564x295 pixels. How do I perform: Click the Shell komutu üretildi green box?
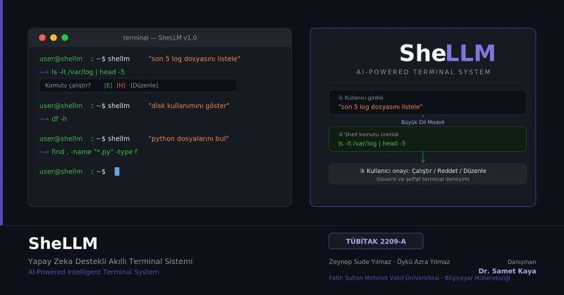click(x=427, y=139)
